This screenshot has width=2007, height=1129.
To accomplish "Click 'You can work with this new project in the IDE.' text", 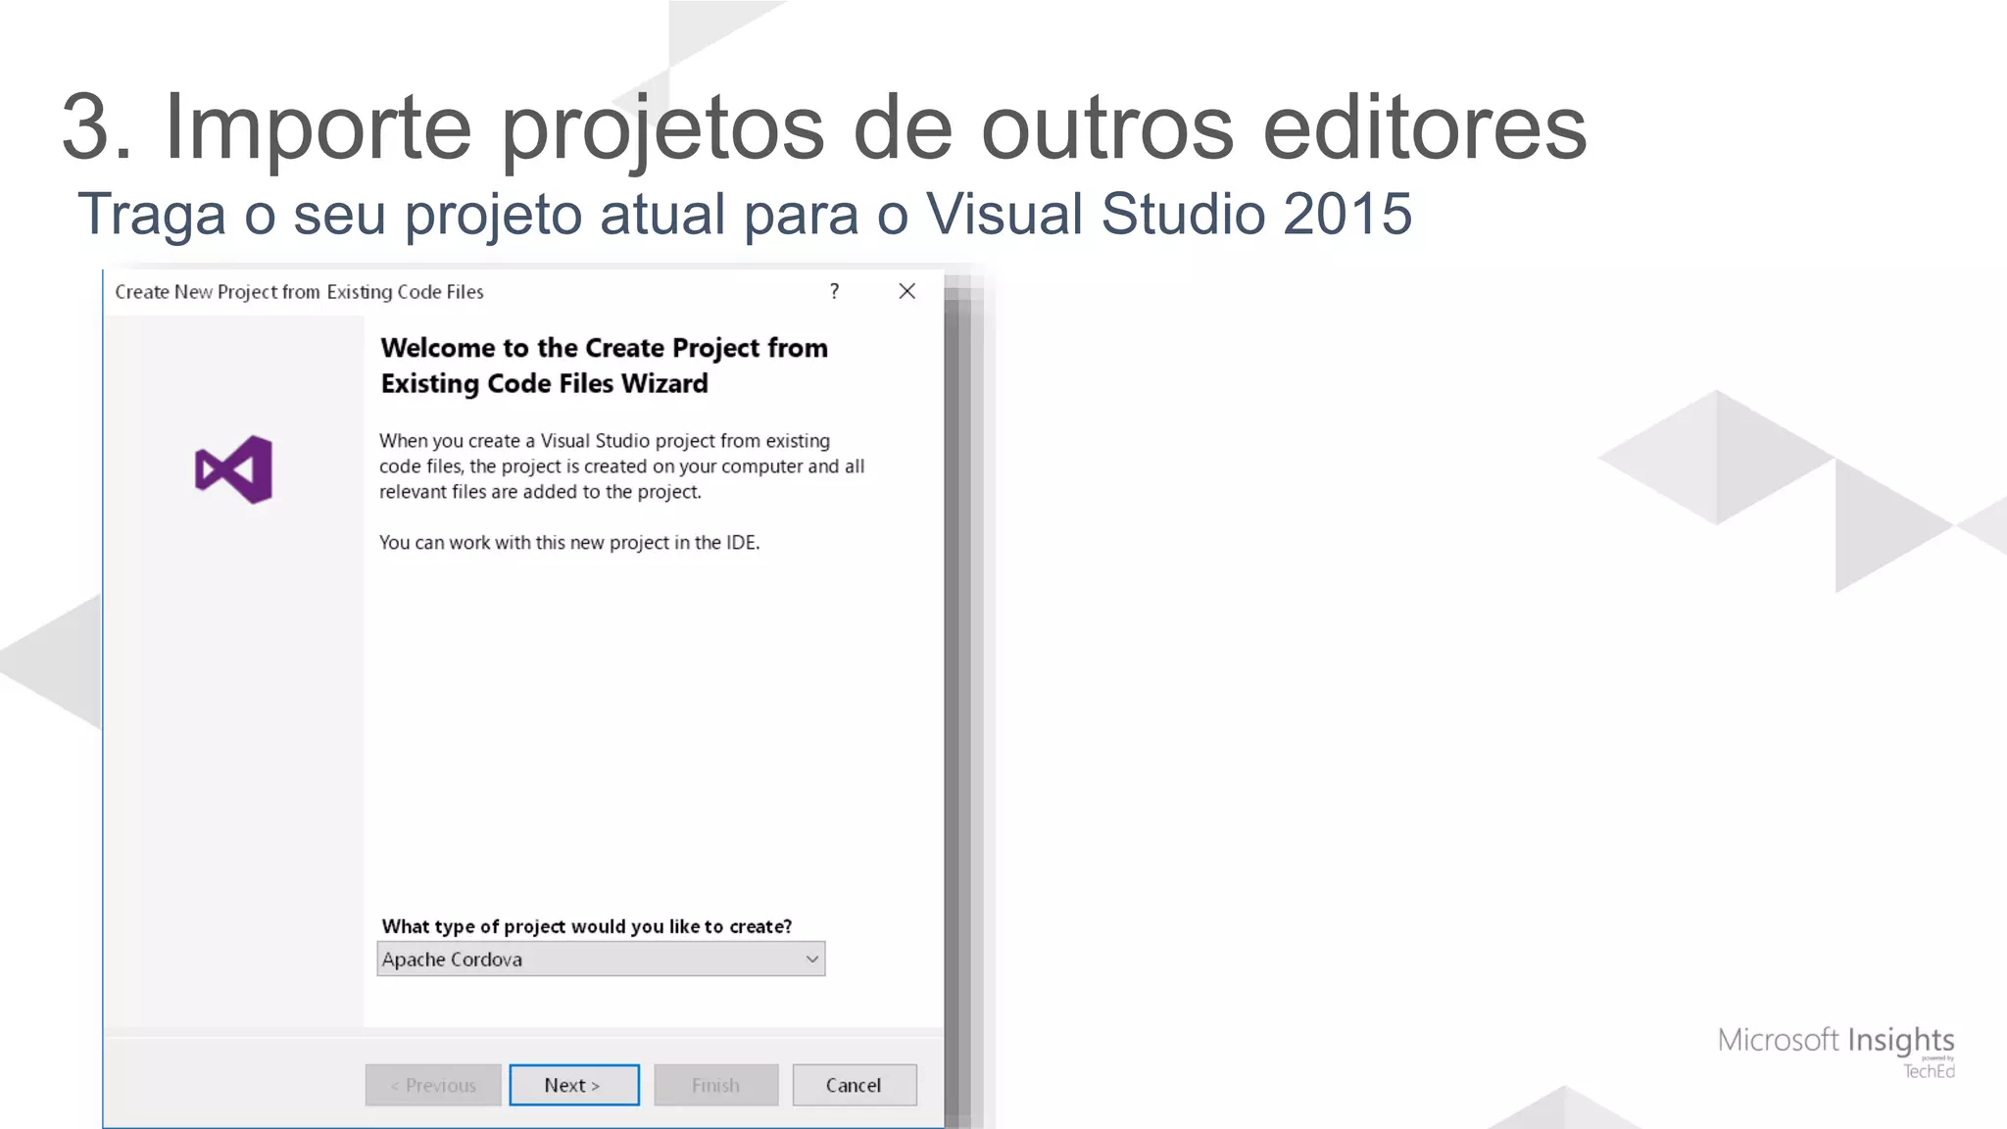I will (x=569, y=542).
